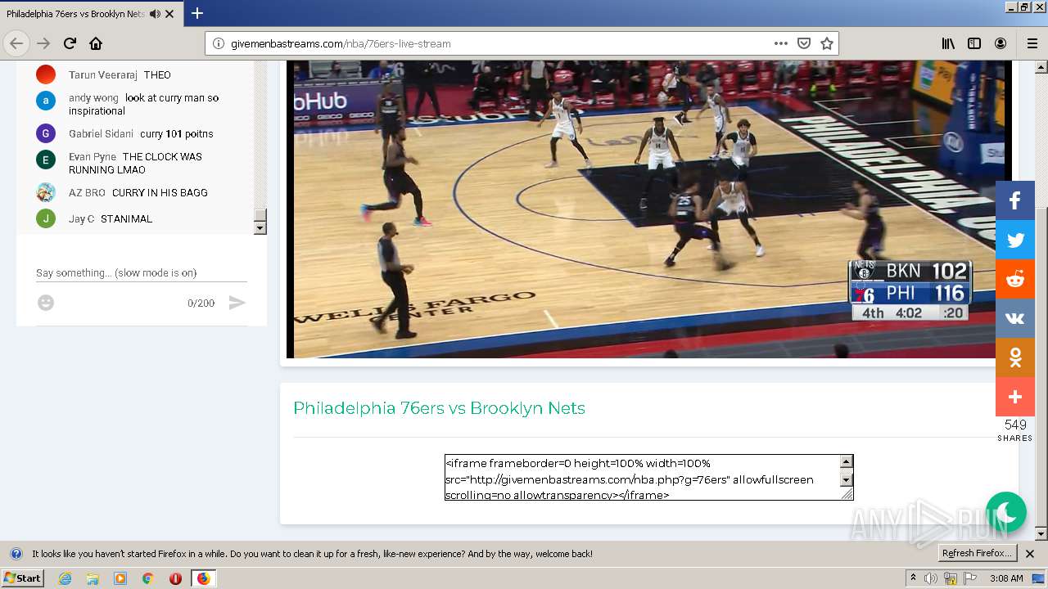Mute the tab audio icon
Screen dimensions: 1048x589
(x=155, y=14)
